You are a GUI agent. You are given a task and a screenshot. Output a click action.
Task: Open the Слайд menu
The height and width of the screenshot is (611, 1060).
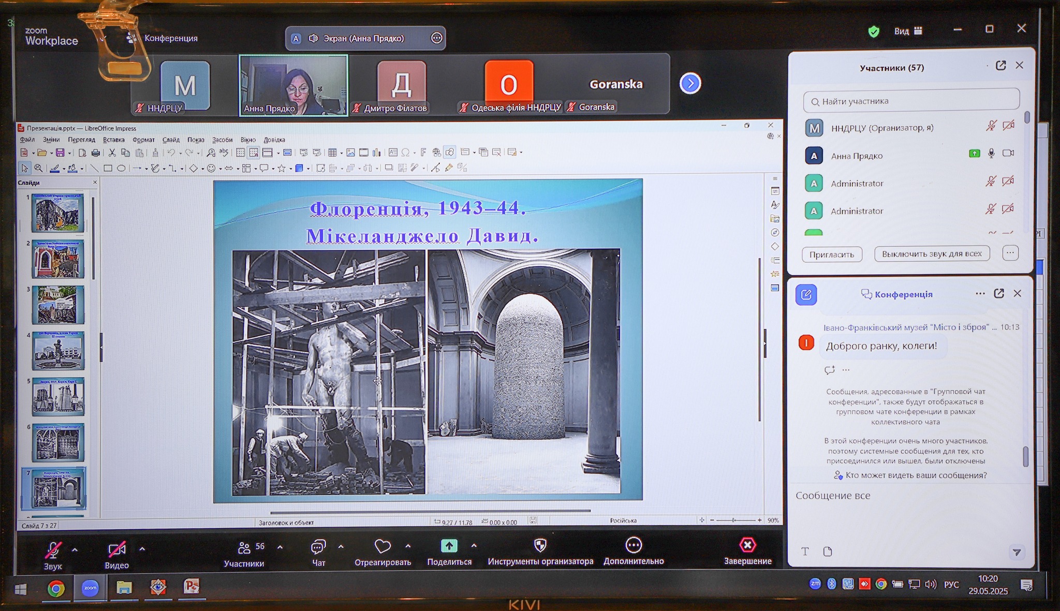tap(171, 140)
